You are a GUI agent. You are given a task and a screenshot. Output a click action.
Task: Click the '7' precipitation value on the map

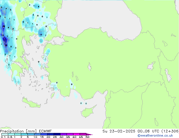click(7, 36)
